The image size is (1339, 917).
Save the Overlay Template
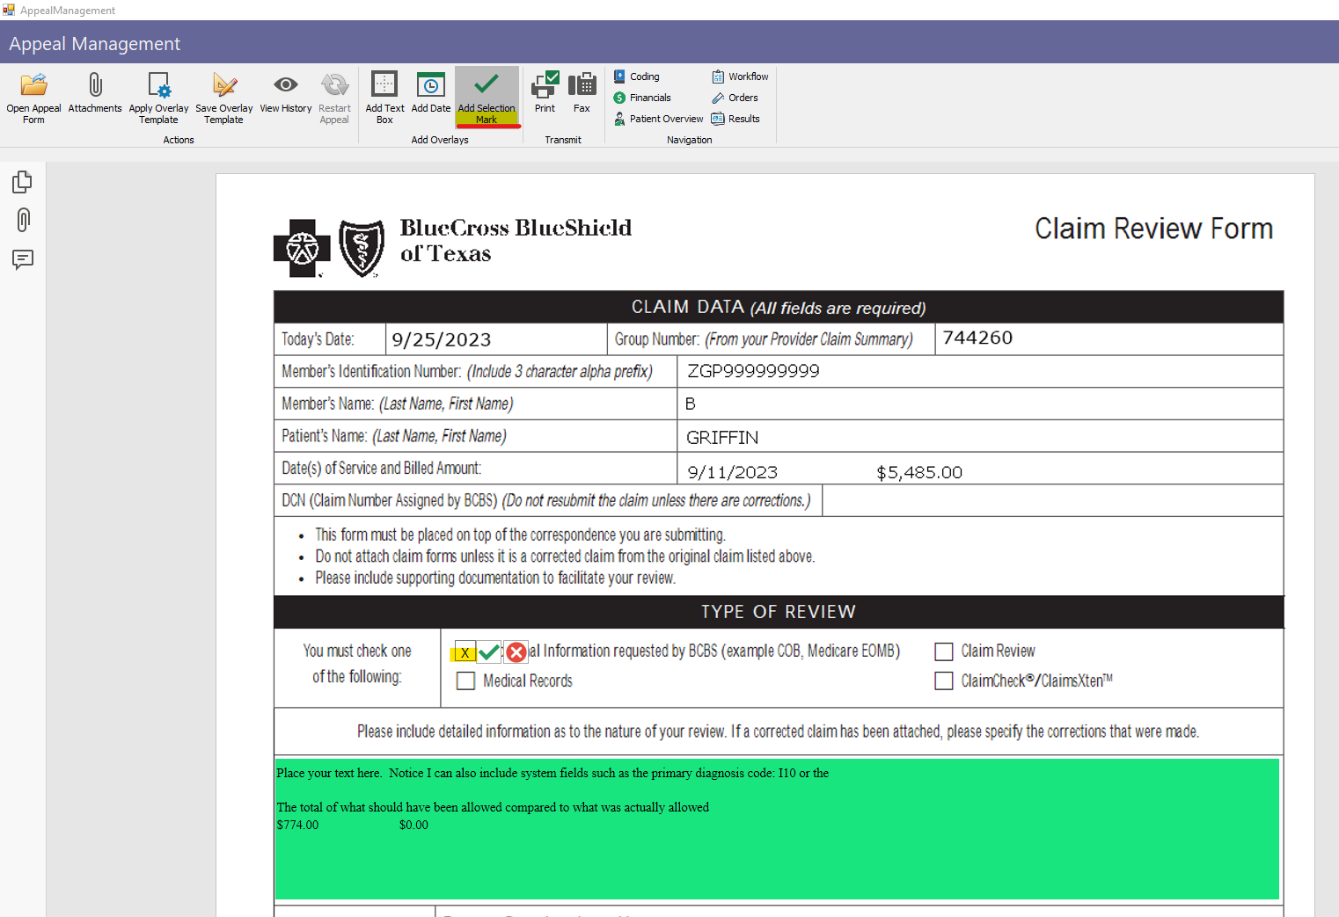point(223,98)
